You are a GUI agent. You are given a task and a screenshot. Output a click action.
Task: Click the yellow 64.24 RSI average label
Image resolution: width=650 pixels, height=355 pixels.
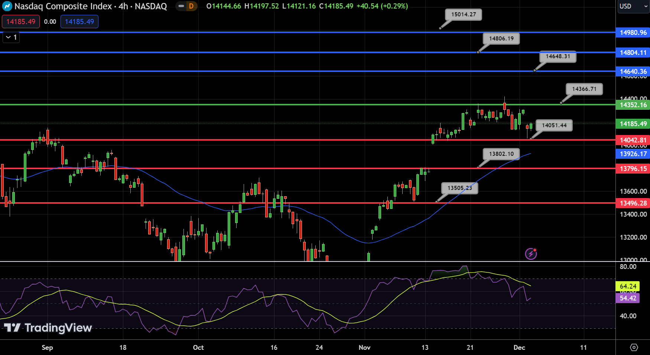628,286
